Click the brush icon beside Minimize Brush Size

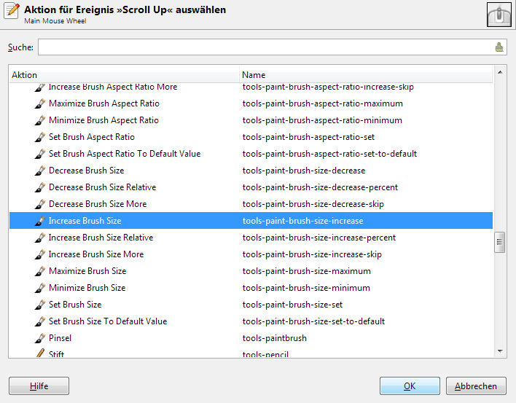click(x=40, y=288)
